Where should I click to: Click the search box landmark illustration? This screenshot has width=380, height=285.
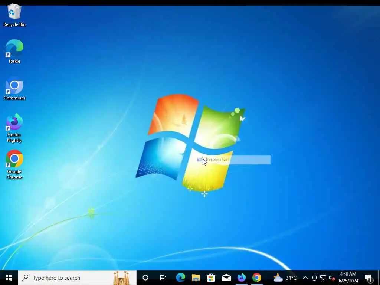pyautogui.click(x=121, y=278)
